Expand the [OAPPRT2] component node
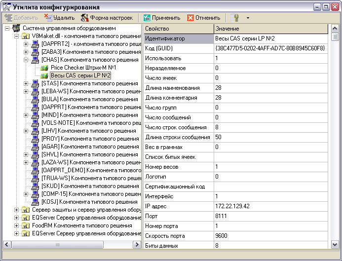This screenshot has width=342, height=261. pyautogui.click(x=26, y=44)
